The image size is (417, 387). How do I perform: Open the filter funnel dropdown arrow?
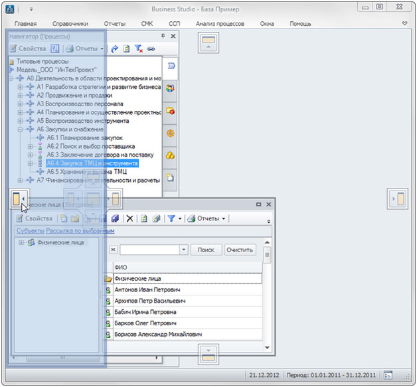180,218
